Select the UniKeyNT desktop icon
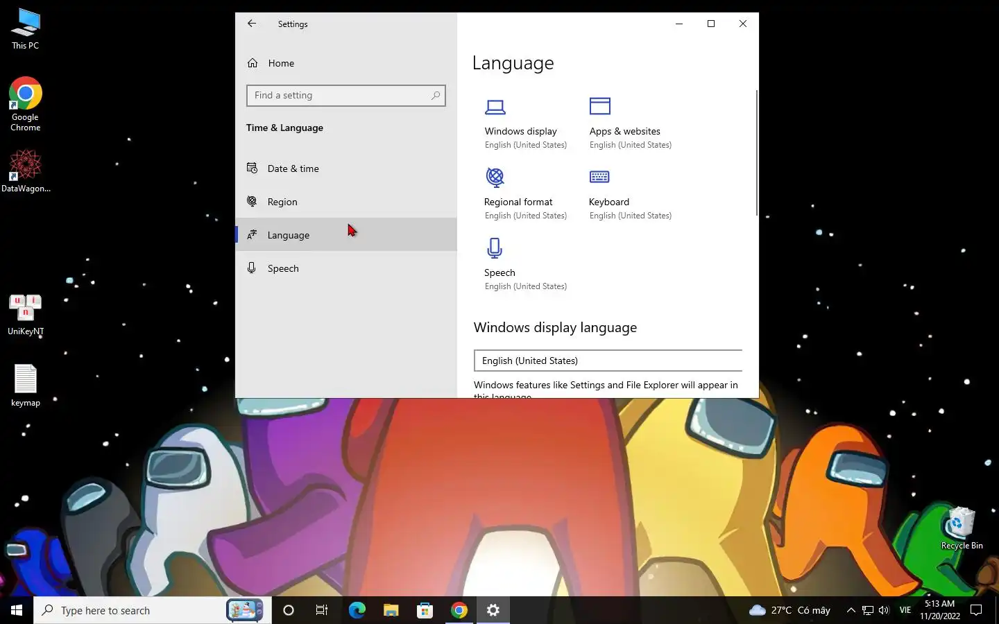The width and height of the screenshot is (999, 624). tap(26, 315)
